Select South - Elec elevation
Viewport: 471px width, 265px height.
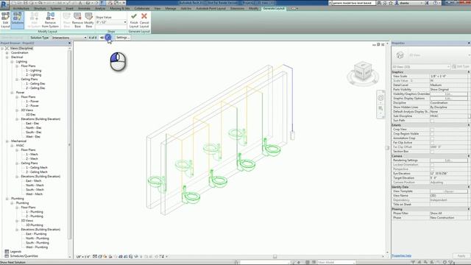point(34,132)
